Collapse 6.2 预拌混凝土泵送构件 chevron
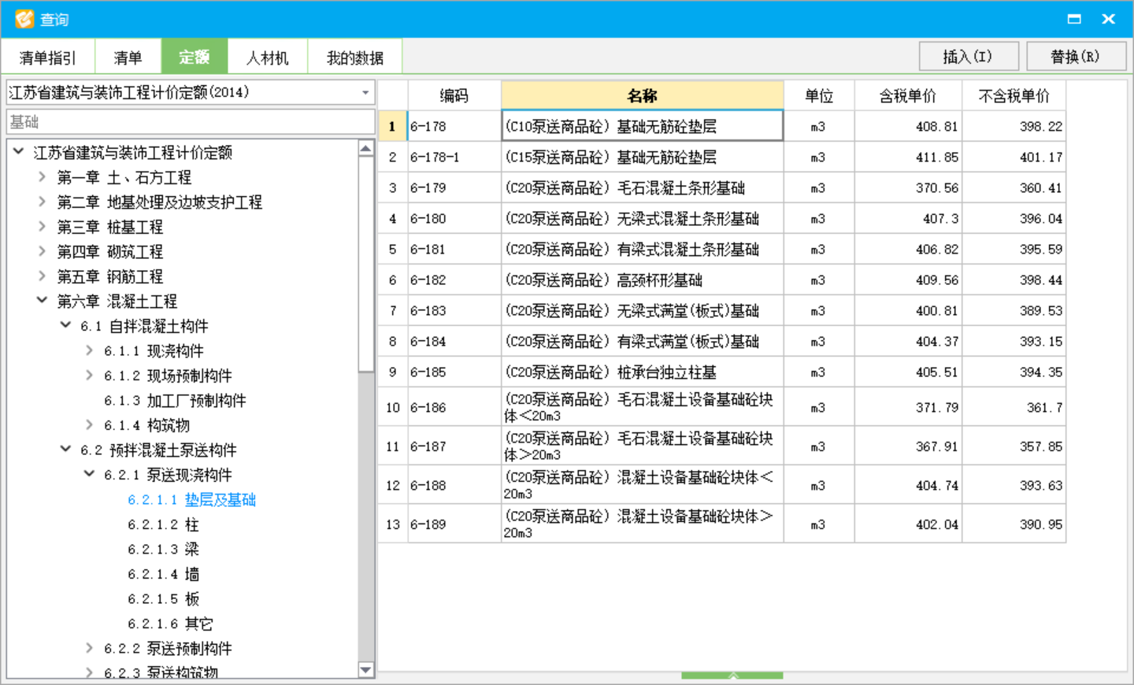The height and width of the screenshot is (685, 1134). point(65,450)
